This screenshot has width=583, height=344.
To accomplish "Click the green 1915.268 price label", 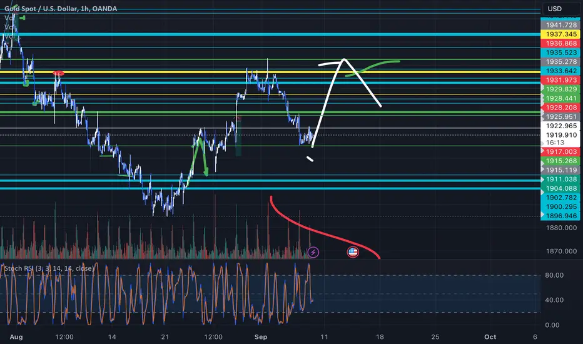I will (560, 161).
